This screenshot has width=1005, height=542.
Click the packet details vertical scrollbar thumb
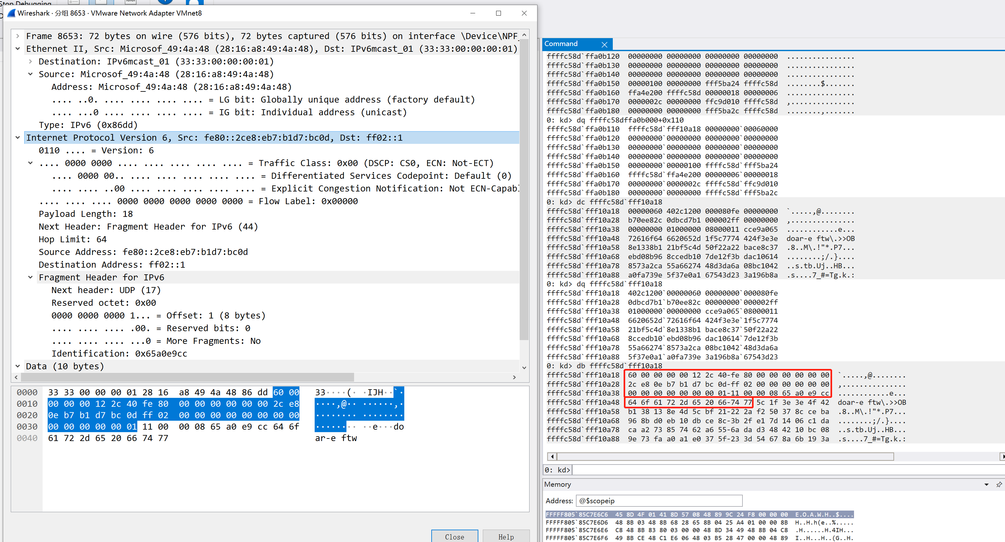tap(524, 190)
